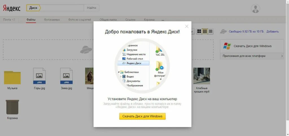Open the Хлебные крошки.mp4 video thumbnail
Screen dimensions: 289x136
202,76
